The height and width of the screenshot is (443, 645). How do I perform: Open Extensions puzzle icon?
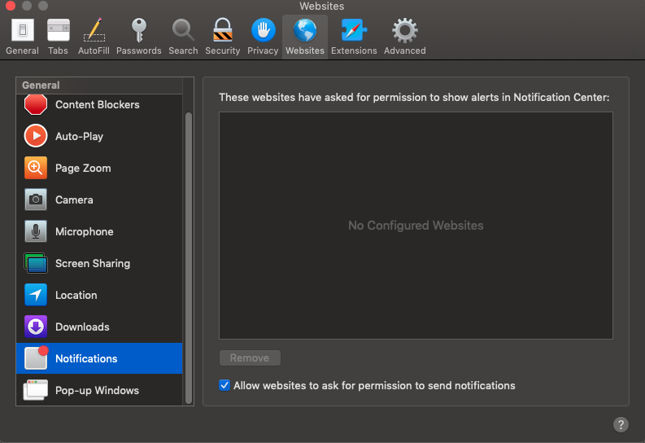(x=354, y=30)
